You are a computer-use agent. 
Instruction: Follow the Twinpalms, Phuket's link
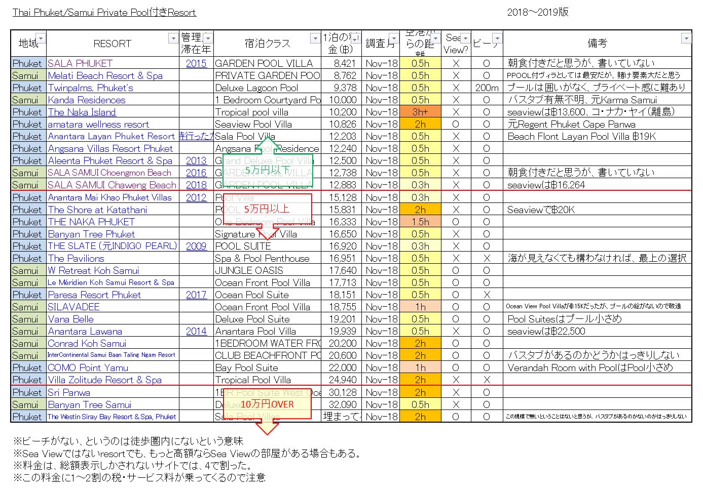[x=90, y=88]
